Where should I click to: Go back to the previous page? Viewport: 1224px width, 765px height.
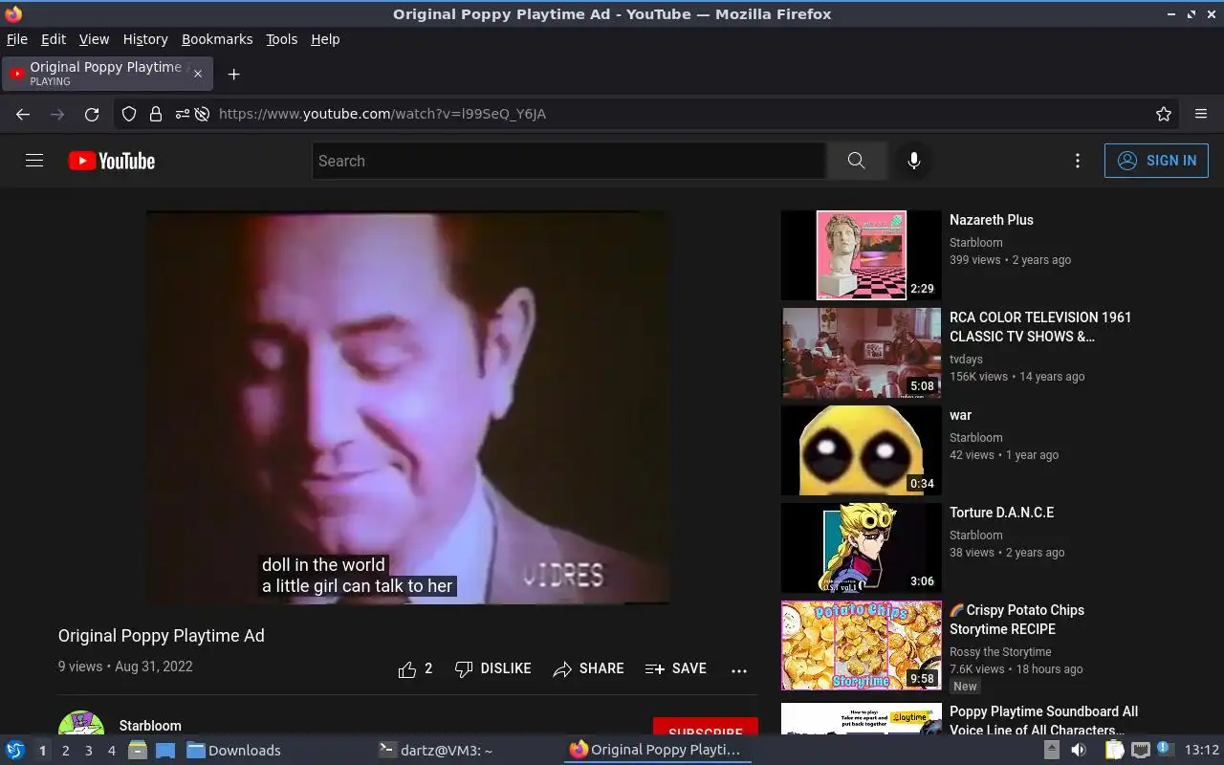pyautogui.click(x=23, y=114)
